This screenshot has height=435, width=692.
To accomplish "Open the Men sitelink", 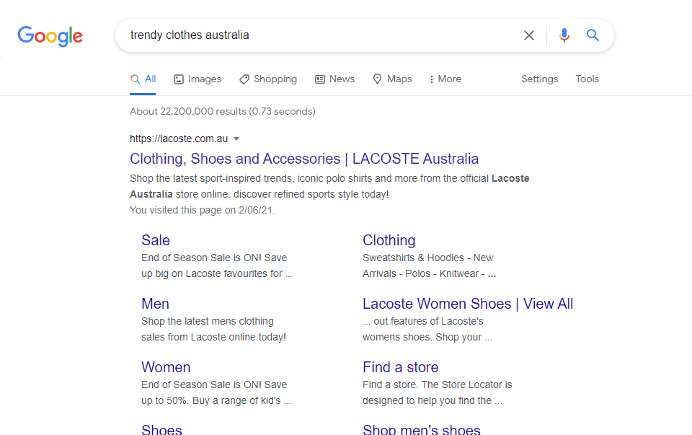I will [155, 304].
